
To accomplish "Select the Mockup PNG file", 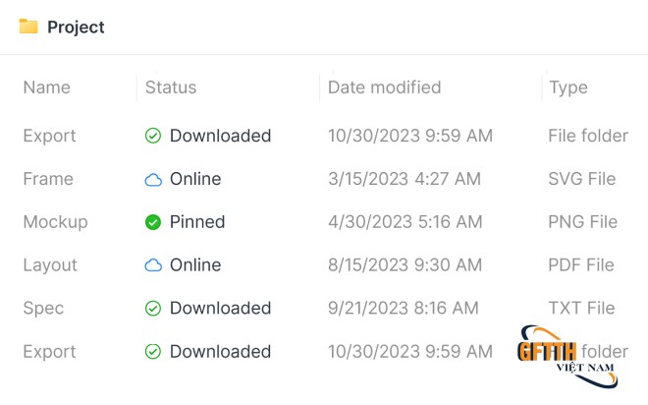I will pyautogui.click(x=55, y=222).
